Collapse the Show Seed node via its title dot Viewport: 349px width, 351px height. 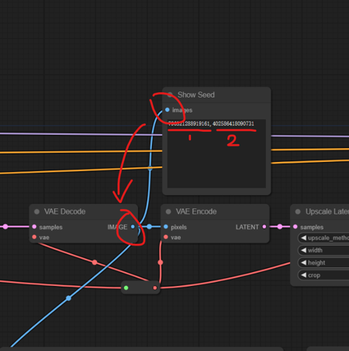170,95
